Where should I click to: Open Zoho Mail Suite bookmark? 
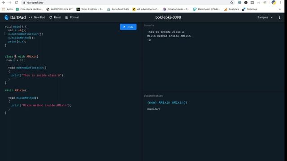click(118, 9)
